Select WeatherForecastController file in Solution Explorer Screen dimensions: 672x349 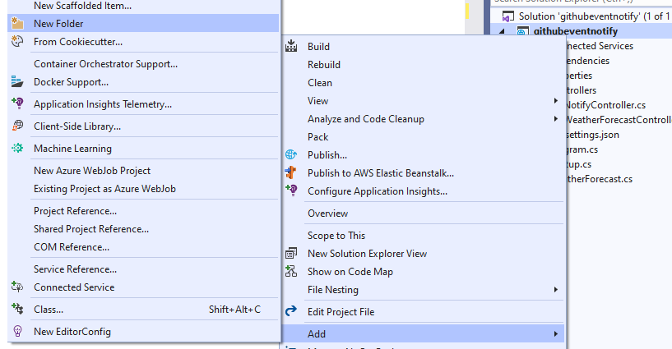click(619, 120)
